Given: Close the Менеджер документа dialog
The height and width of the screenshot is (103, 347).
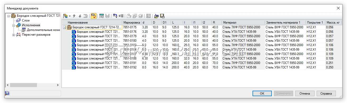Looking at the screenshot, I should click(338, 8).
